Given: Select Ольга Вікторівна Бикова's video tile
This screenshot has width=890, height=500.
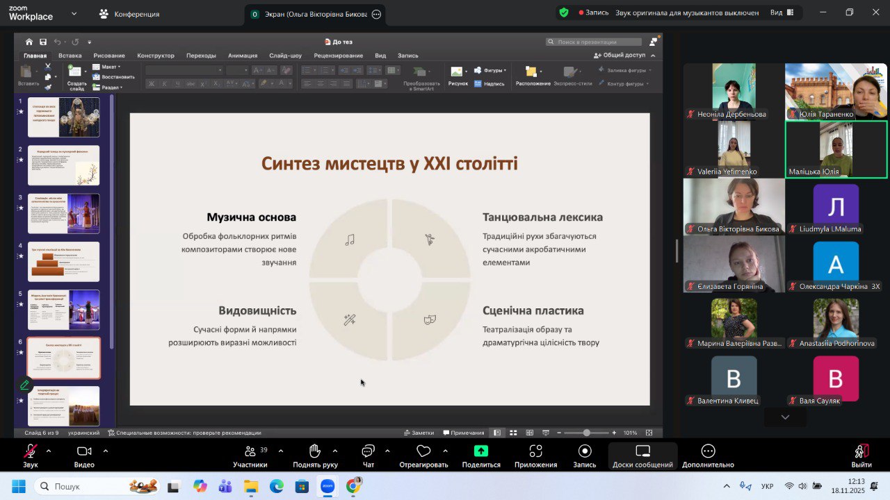Looking at the screenshot, I should [x=734, y=206].
